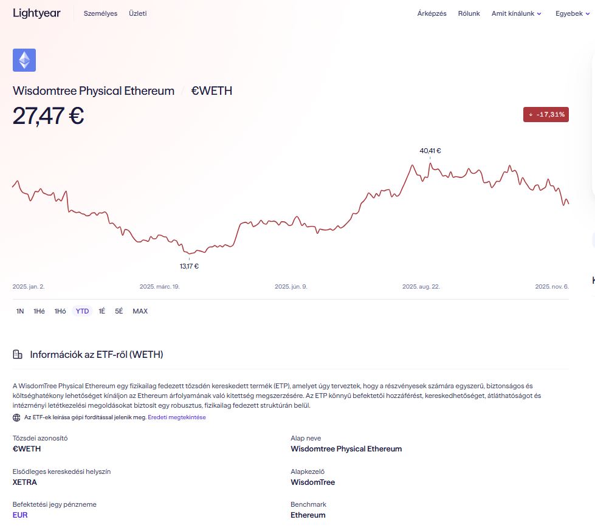This screenshot has width=595, height=528.
Task: Click the "EUR" currency link
Action: tap(20, 515)
